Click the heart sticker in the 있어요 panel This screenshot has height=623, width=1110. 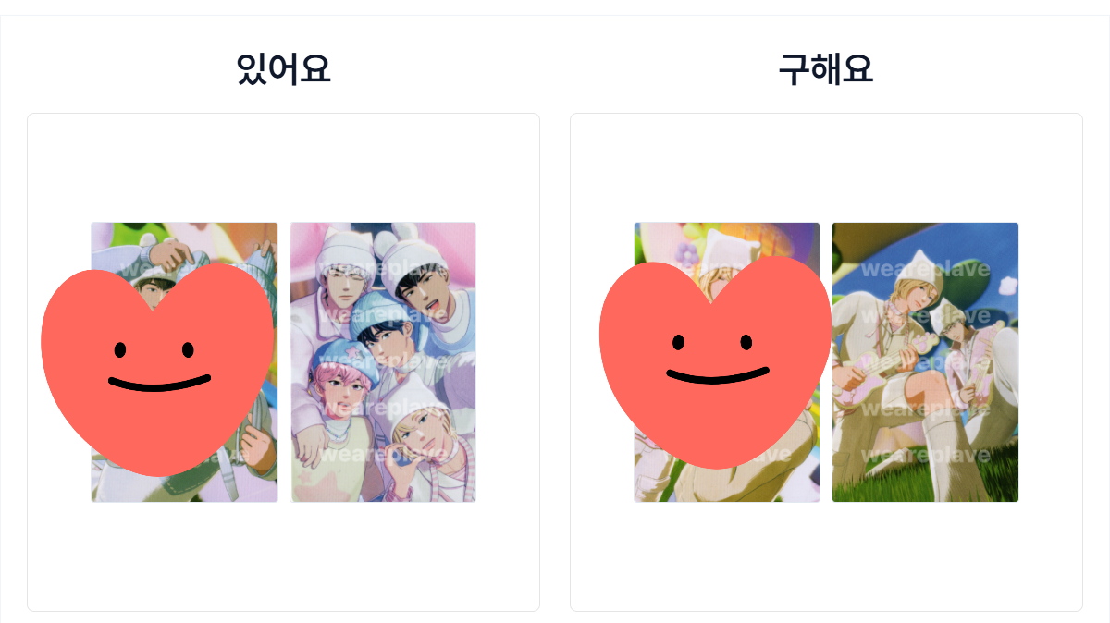158,368
